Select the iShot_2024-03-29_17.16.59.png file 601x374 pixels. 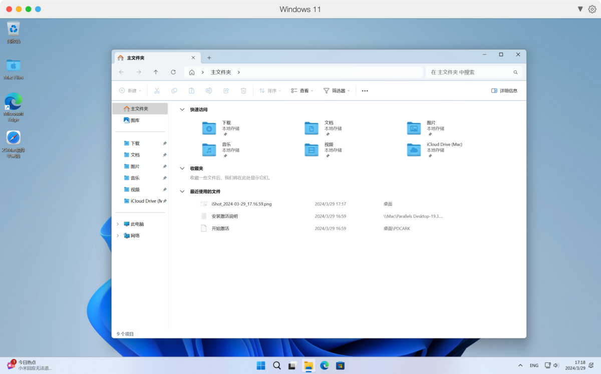point(241,204)
